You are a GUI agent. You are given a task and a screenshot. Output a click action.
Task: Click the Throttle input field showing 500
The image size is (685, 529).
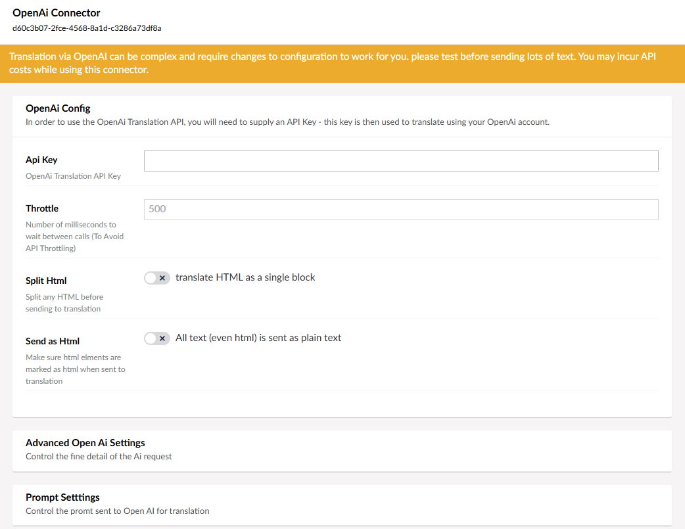coord(400,209)
